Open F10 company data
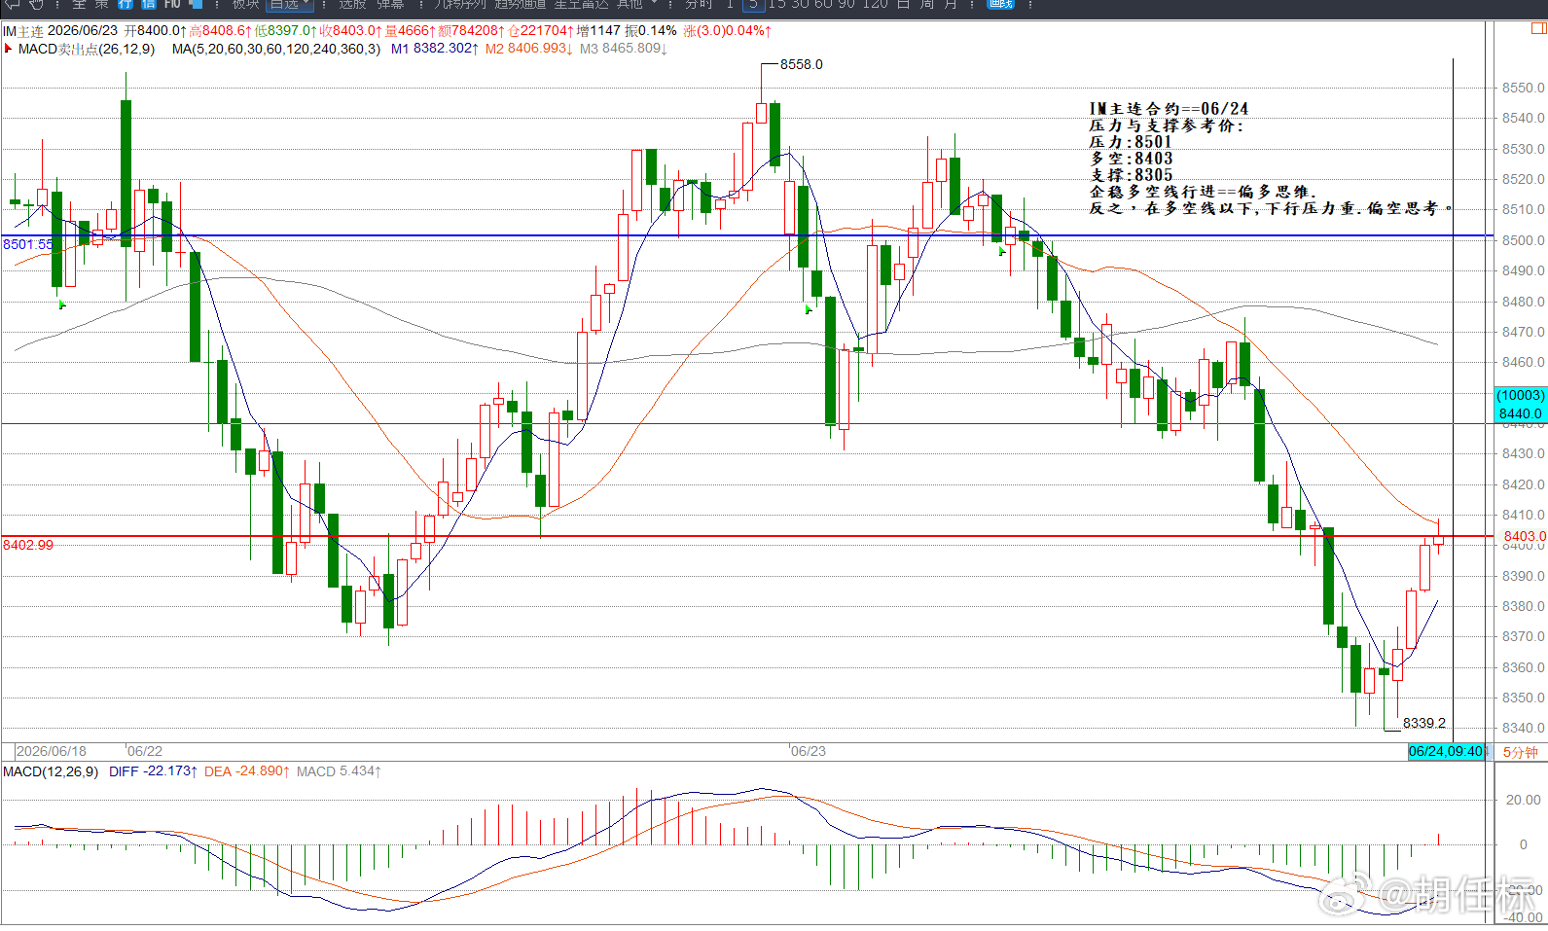This screenshot has height=931, width=1548. coord(172,4)
